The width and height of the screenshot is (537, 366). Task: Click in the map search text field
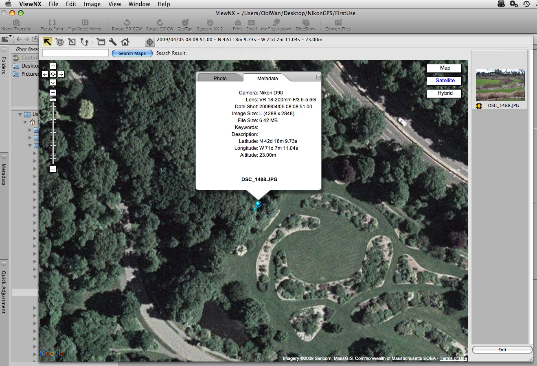[x=75, y=53]
